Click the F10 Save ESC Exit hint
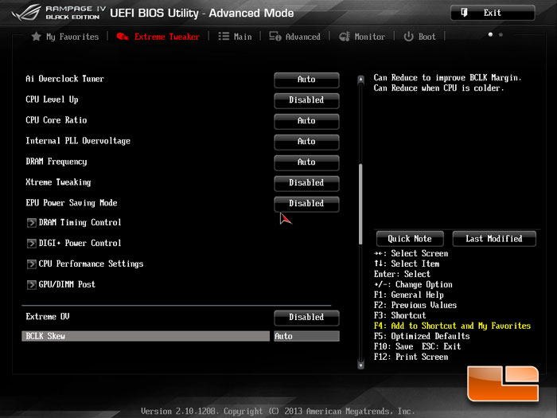Viewport: 557px width, 418px height. 418,346
